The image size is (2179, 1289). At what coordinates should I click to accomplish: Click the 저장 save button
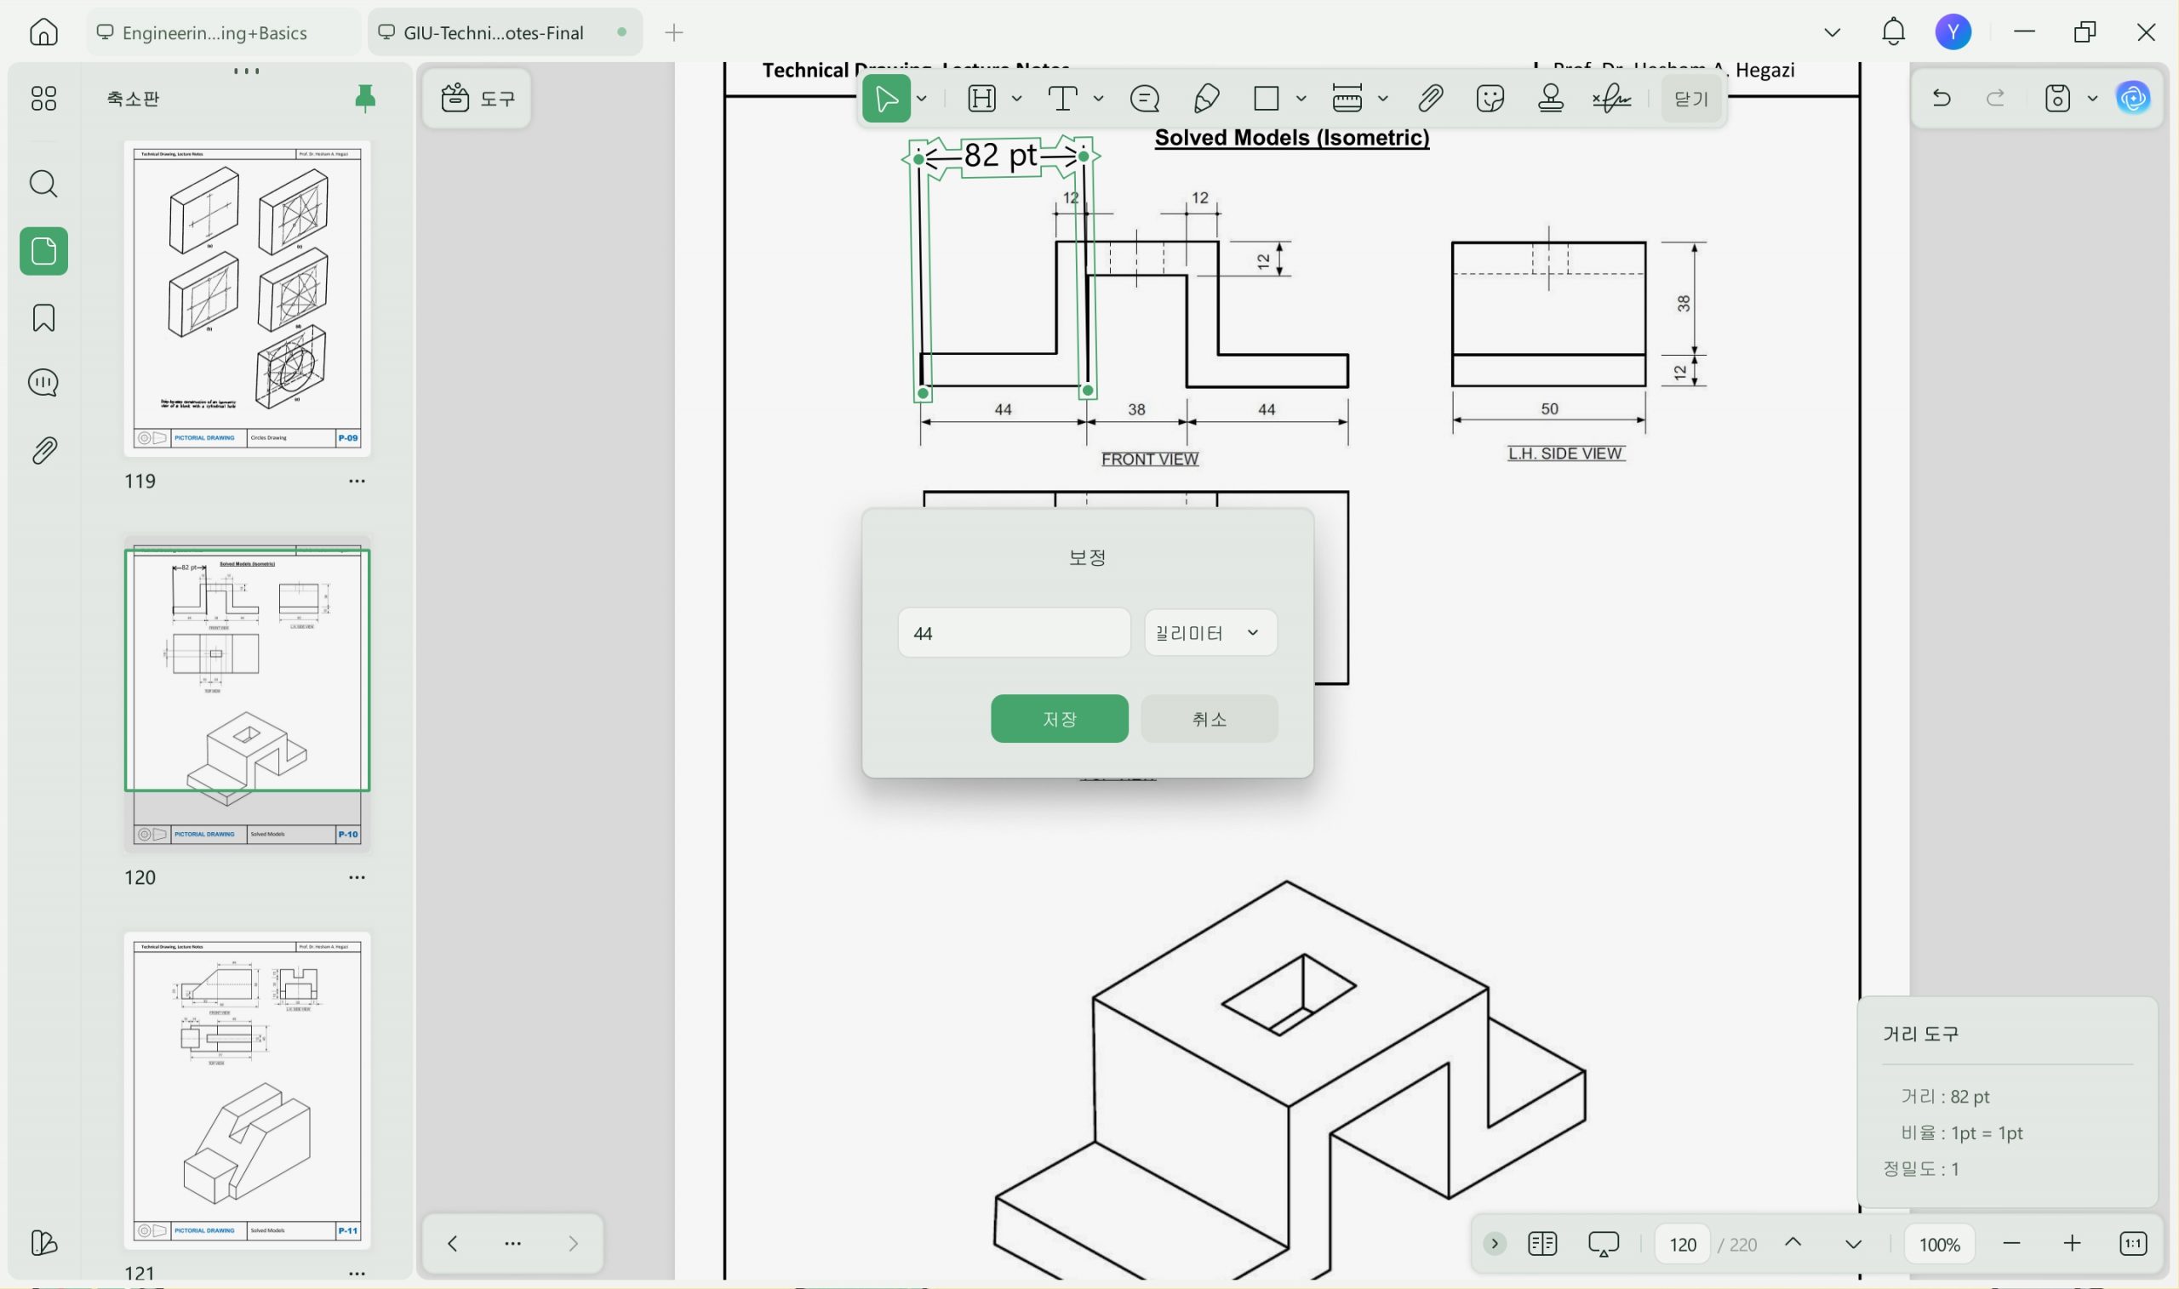(x=1059, y=718)
